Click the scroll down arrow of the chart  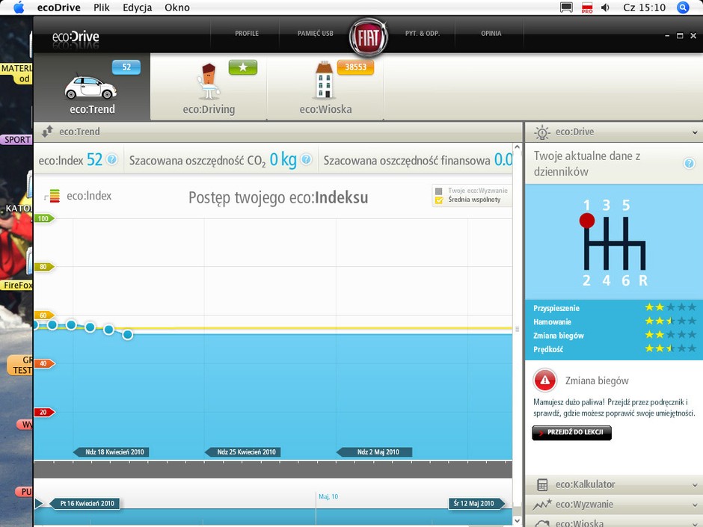pos(517,521)
